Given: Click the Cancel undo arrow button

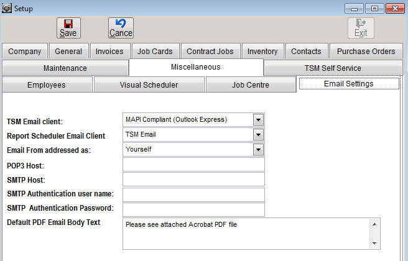Looking at the screenshot, I should click(121, 28).
